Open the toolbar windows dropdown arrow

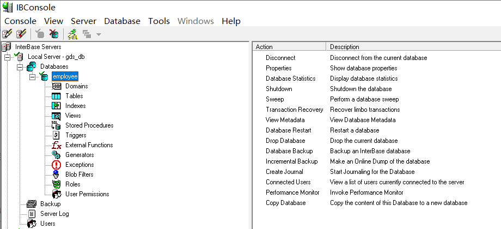[x=99, y=34]
